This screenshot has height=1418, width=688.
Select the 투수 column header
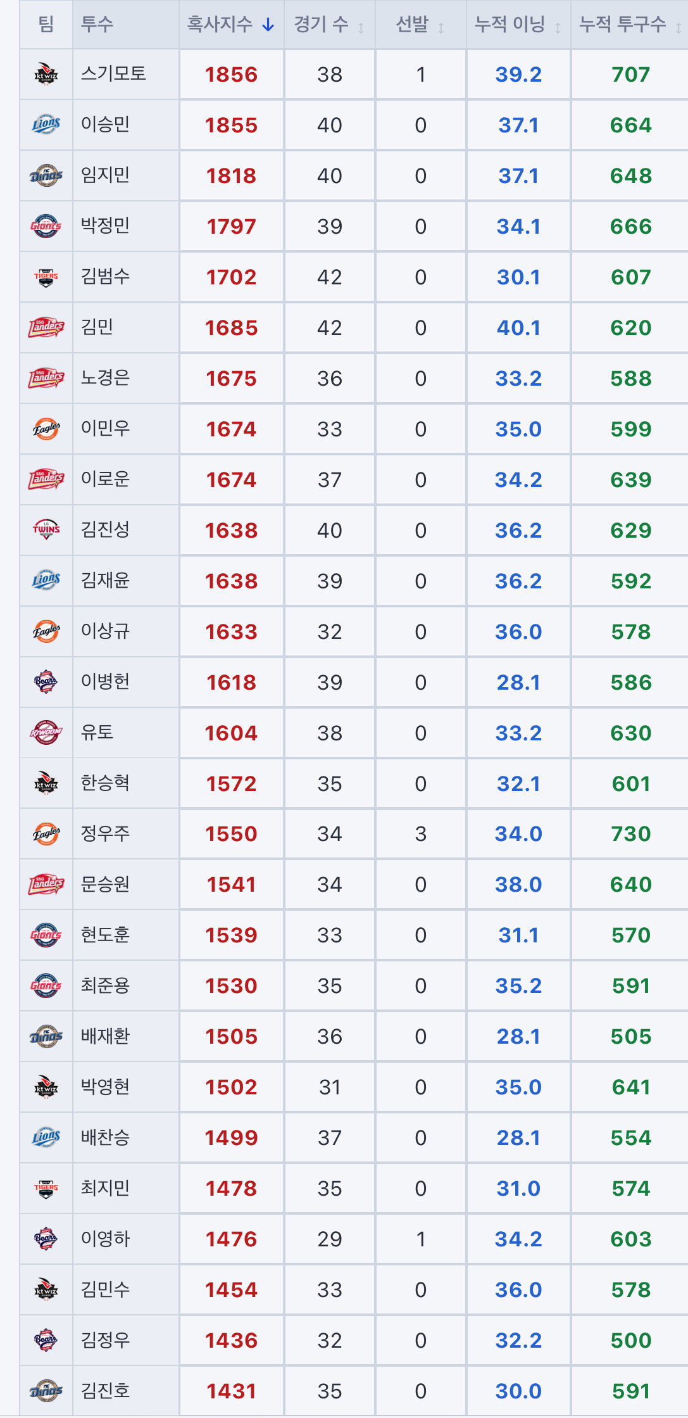coord(97,24)
